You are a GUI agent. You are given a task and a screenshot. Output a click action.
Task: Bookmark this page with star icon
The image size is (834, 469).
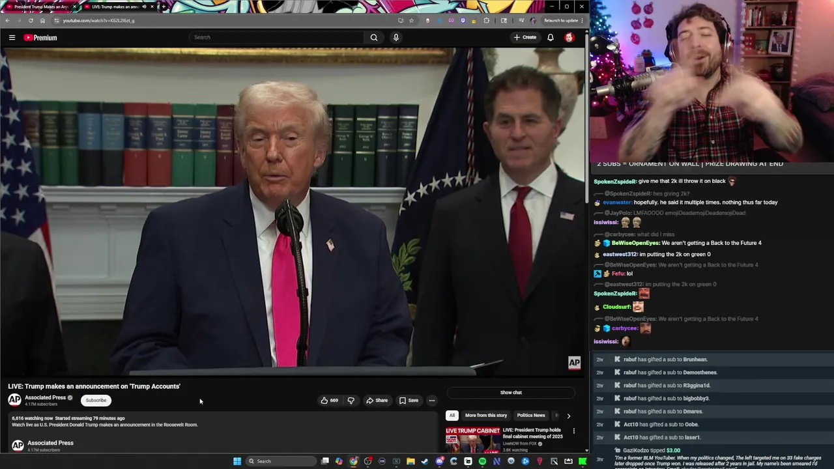pyautogui.click(x=411, y=20)
